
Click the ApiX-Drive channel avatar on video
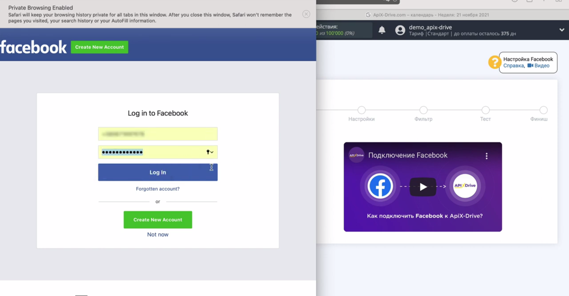coord(356,155)
